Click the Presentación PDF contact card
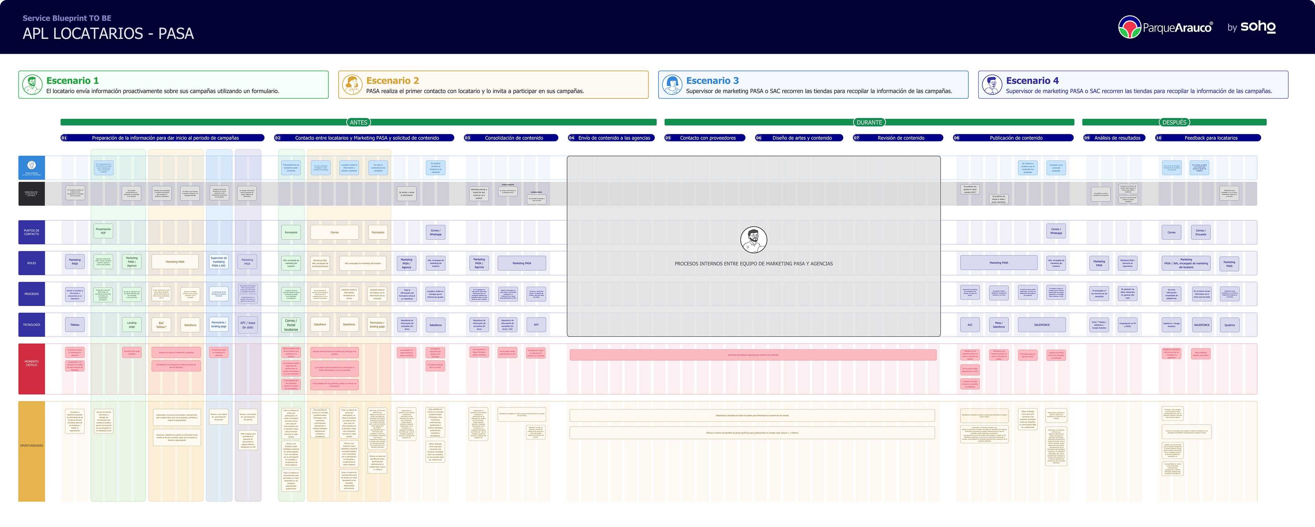The image size is (1315, 527). [103, 231]
